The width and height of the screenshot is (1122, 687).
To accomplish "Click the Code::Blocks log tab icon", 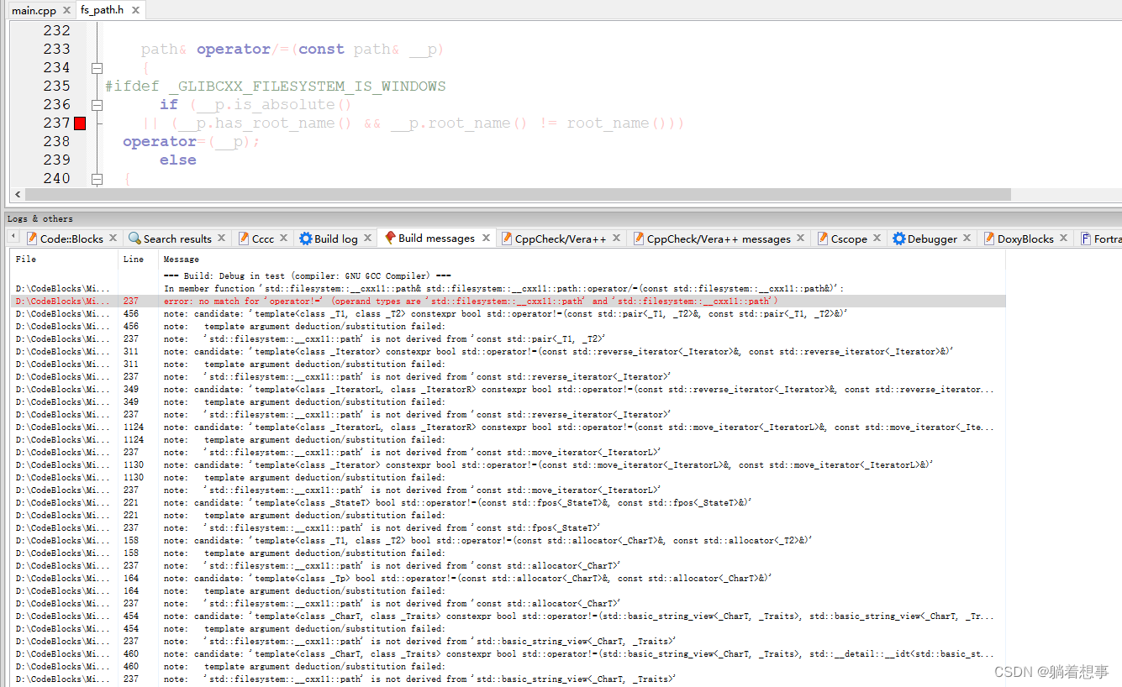I will pos(32,239).
